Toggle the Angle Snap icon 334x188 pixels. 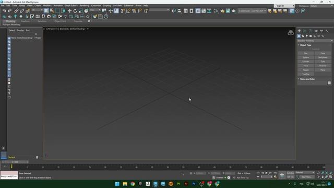tap(128, 10)
